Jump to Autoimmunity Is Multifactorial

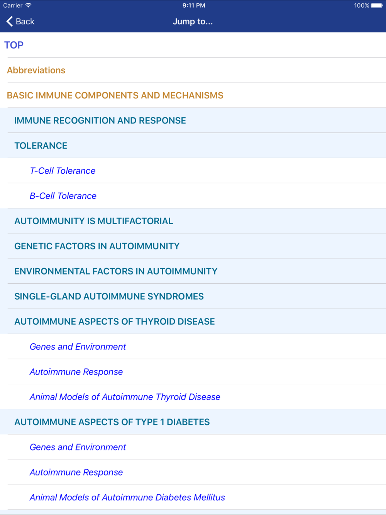[x=193, y=220]
